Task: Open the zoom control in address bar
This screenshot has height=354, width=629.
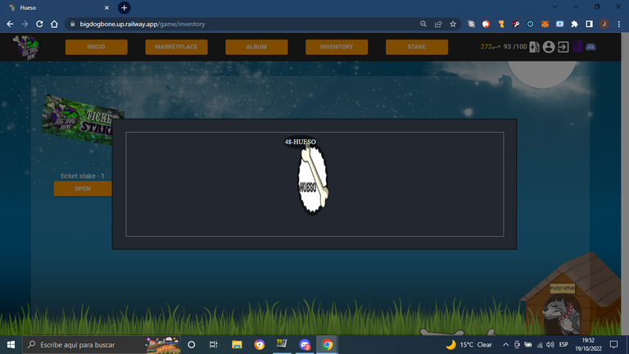Action: coord(423,24)
